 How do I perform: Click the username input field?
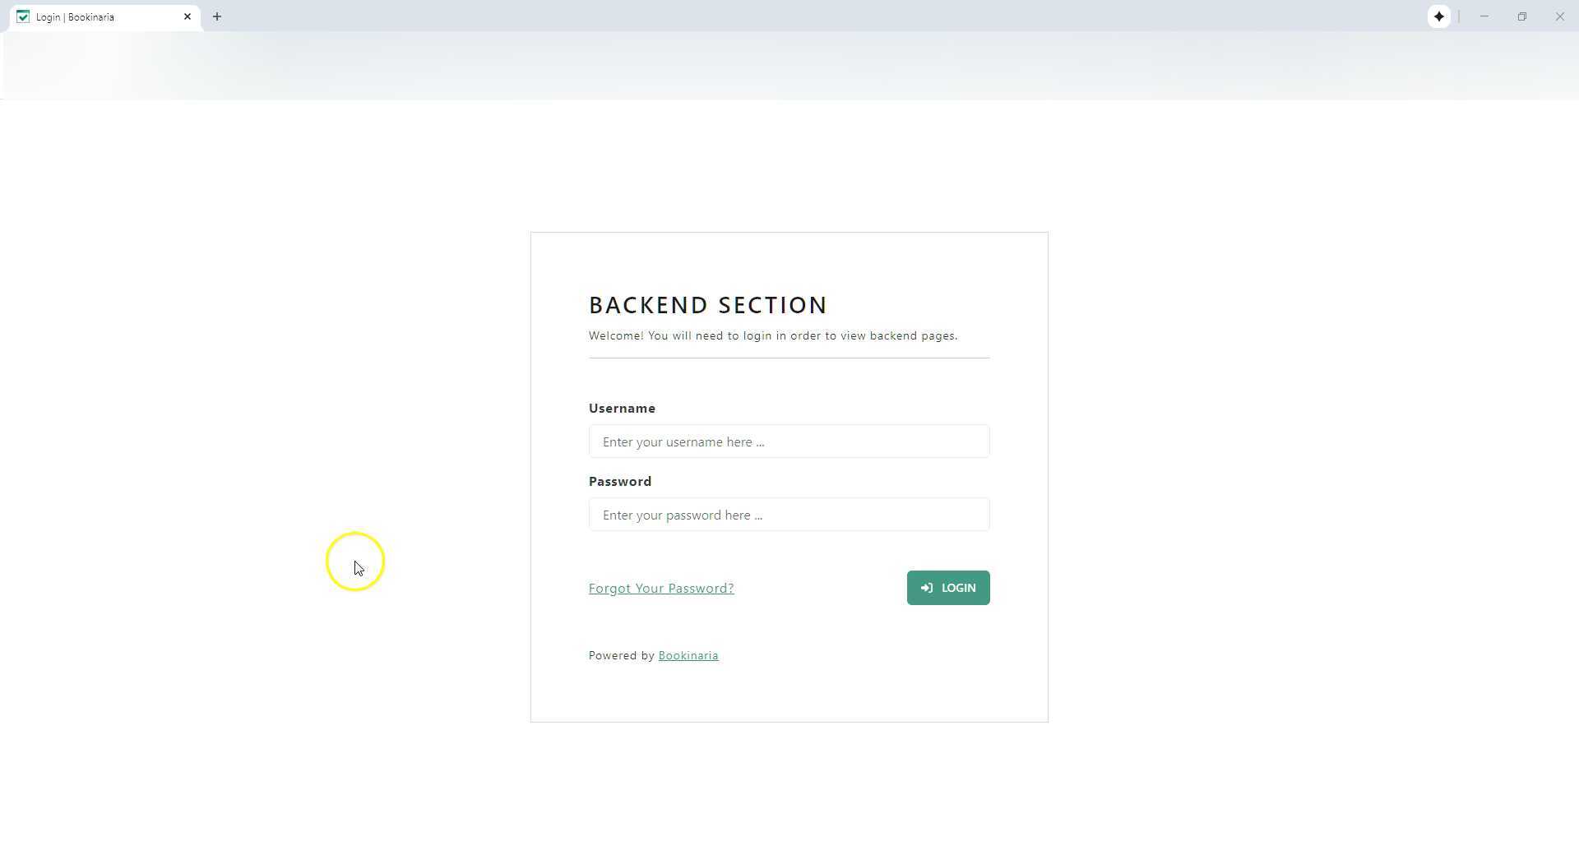click(x=788, y=441)
